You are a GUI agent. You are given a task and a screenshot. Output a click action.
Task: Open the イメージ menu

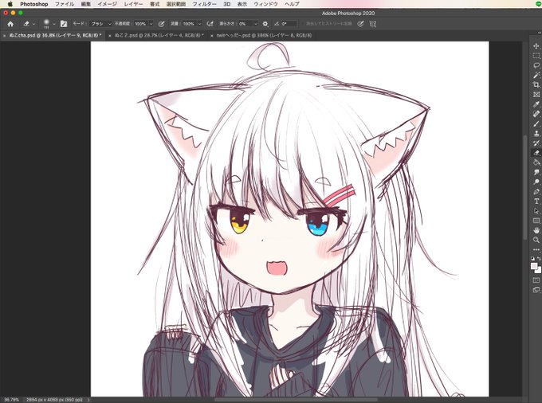coord(107,4)
